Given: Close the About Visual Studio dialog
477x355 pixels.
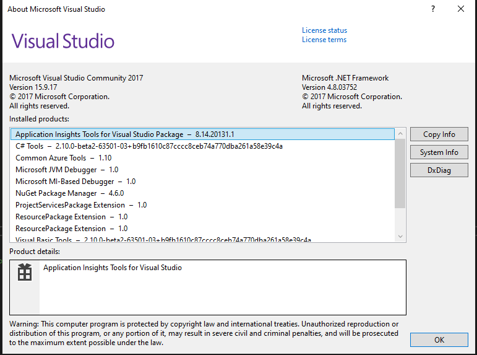Looking at the screenshot, I should click(461, 9).
